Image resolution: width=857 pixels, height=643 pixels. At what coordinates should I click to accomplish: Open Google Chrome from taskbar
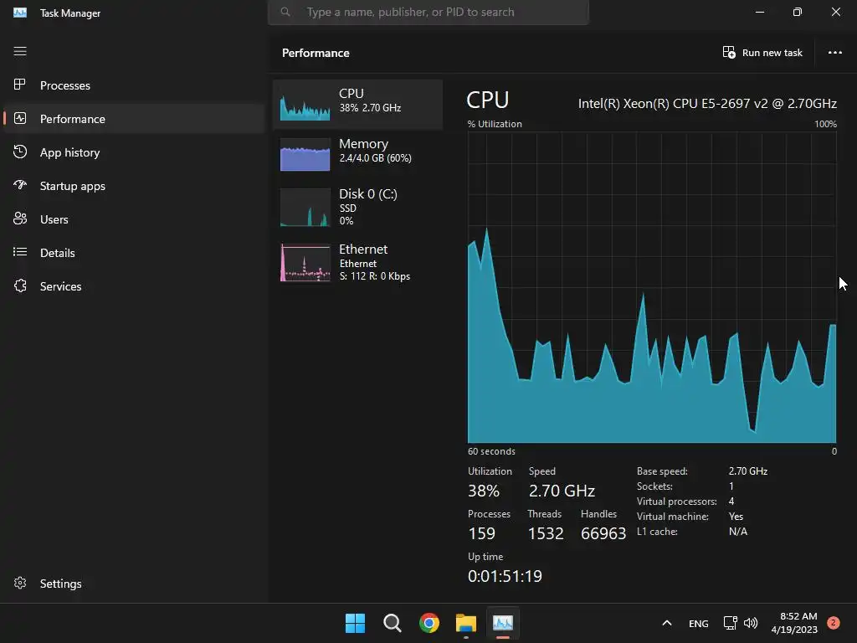click(429, 623)
